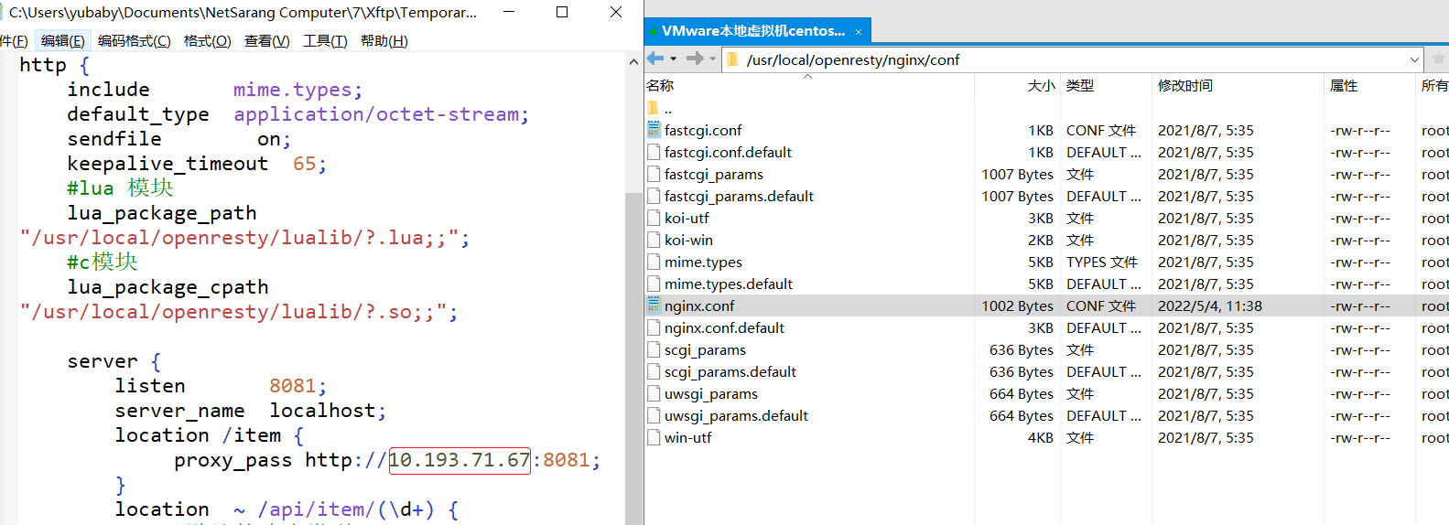Open the 格式(O) menu in the editor
The image size is (1449, 525).
[208, 40]
